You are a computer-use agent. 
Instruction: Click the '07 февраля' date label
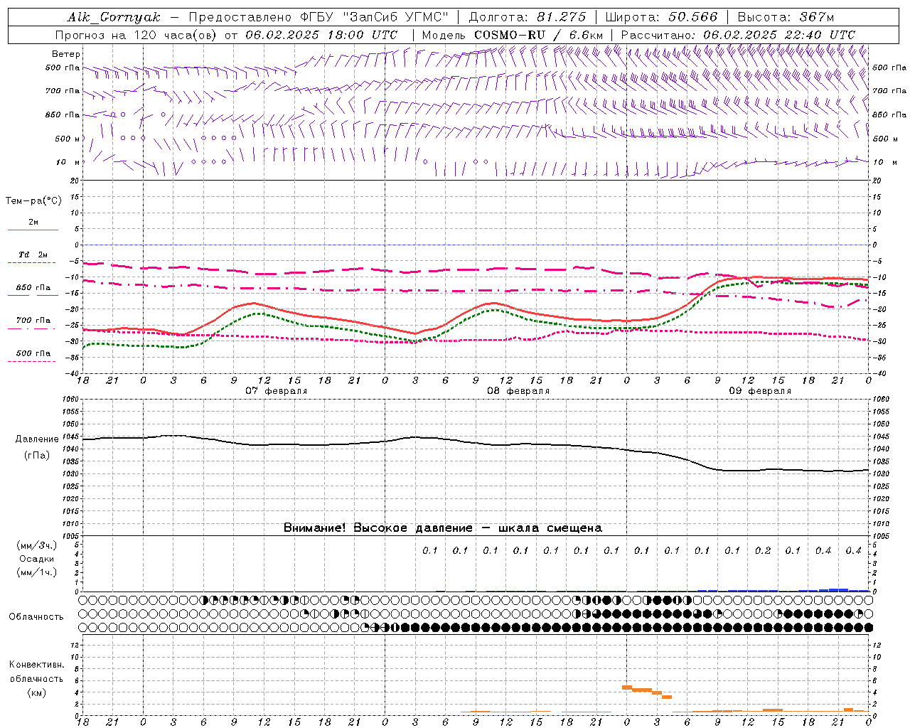(276, 391)
